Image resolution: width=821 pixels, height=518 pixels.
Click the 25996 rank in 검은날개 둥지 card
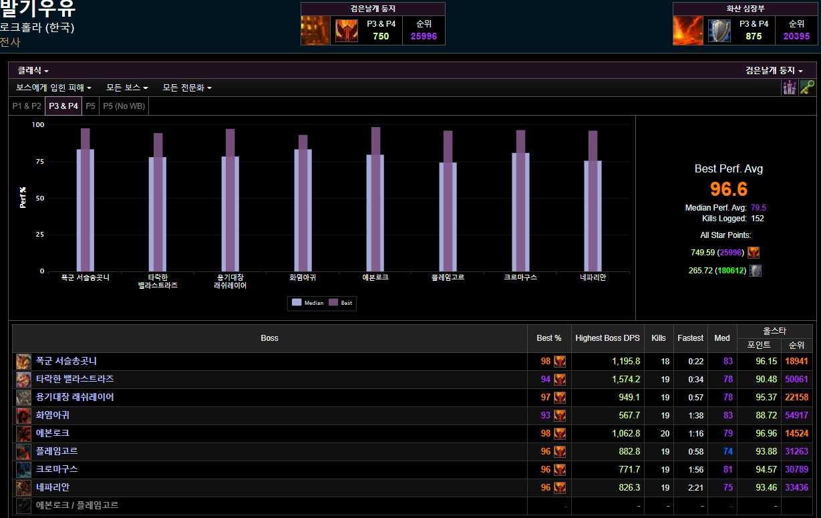click(x=424, y=37)
